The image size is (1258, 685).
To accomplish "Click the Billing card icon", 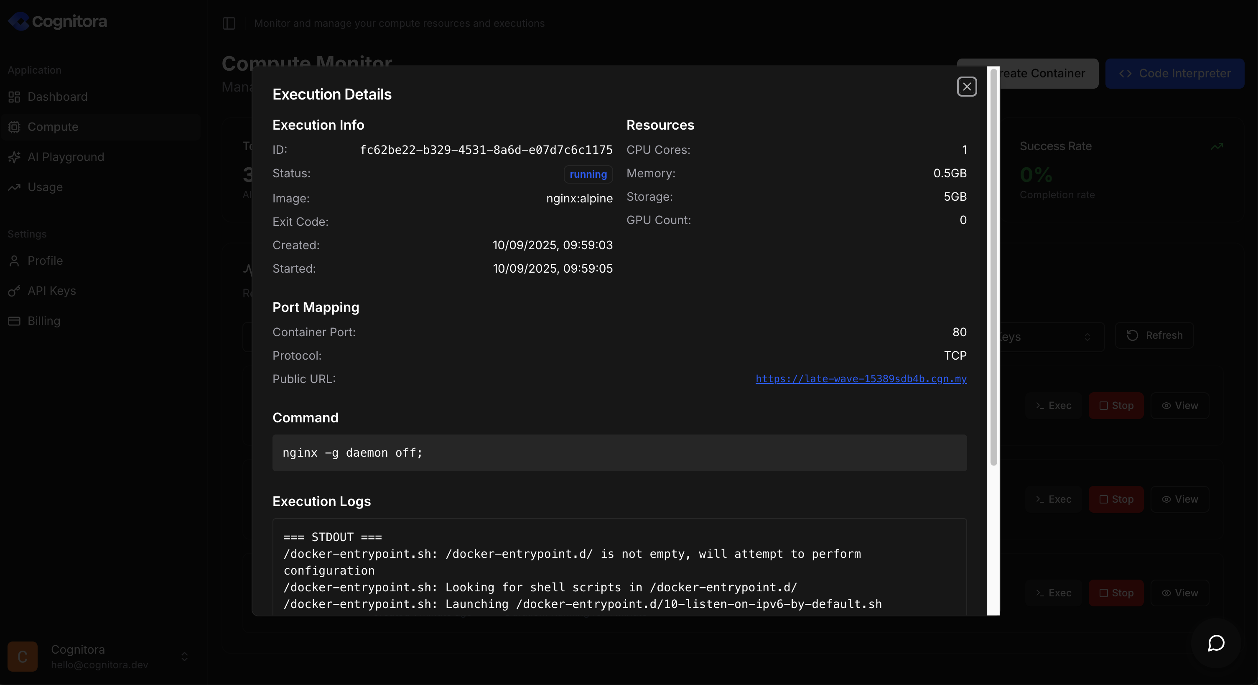I will (x=14, y=321).
